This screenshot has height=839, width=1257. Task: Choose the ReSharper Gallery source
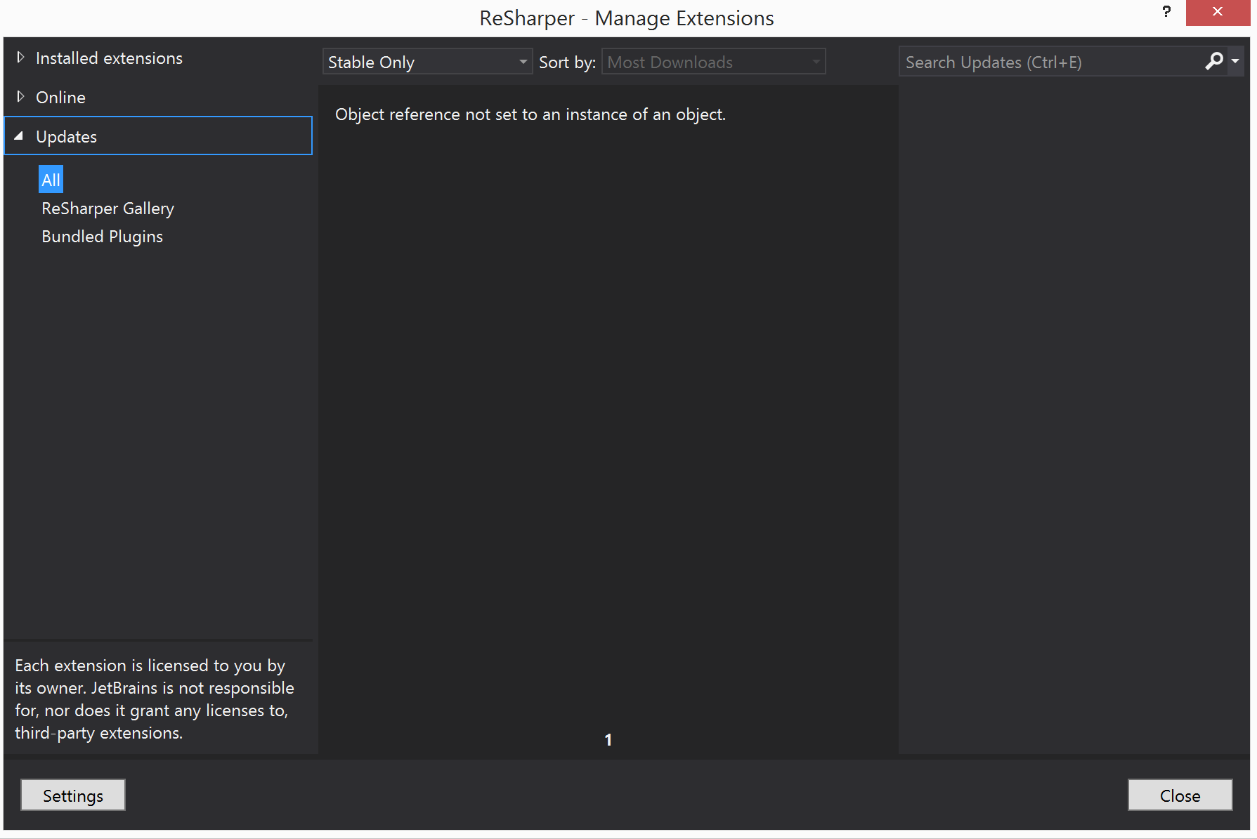tap(108, 209)
